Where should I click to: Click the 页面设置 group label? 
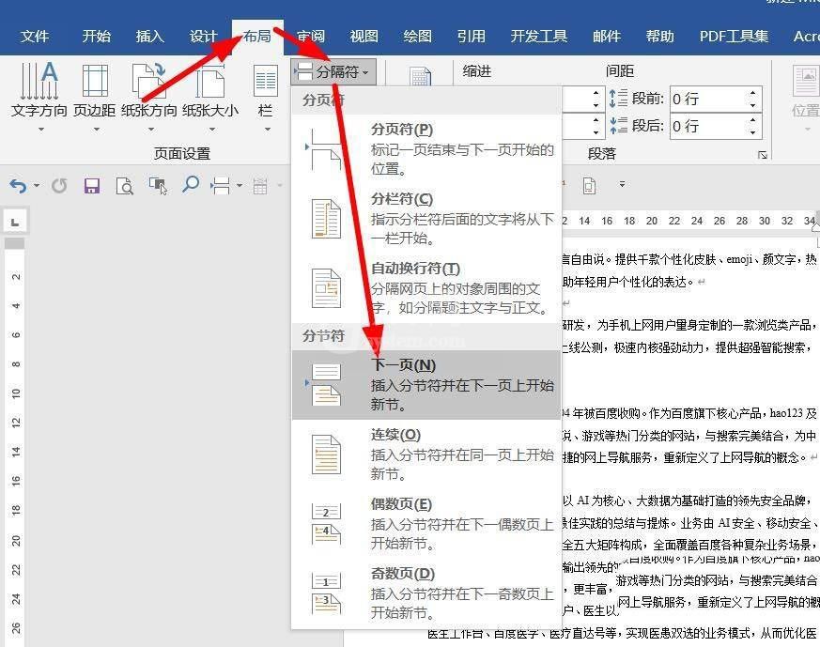pos(182,154)
